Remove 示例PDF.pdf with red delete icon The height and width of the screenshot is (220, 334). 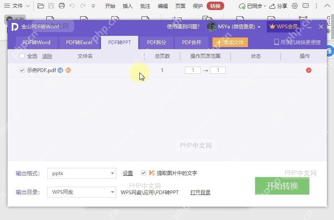point(309,70)
